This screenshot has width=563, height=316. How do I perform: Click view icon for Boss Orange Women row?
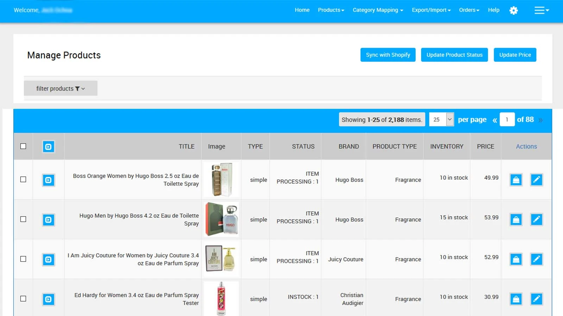(x=49, y=180)
